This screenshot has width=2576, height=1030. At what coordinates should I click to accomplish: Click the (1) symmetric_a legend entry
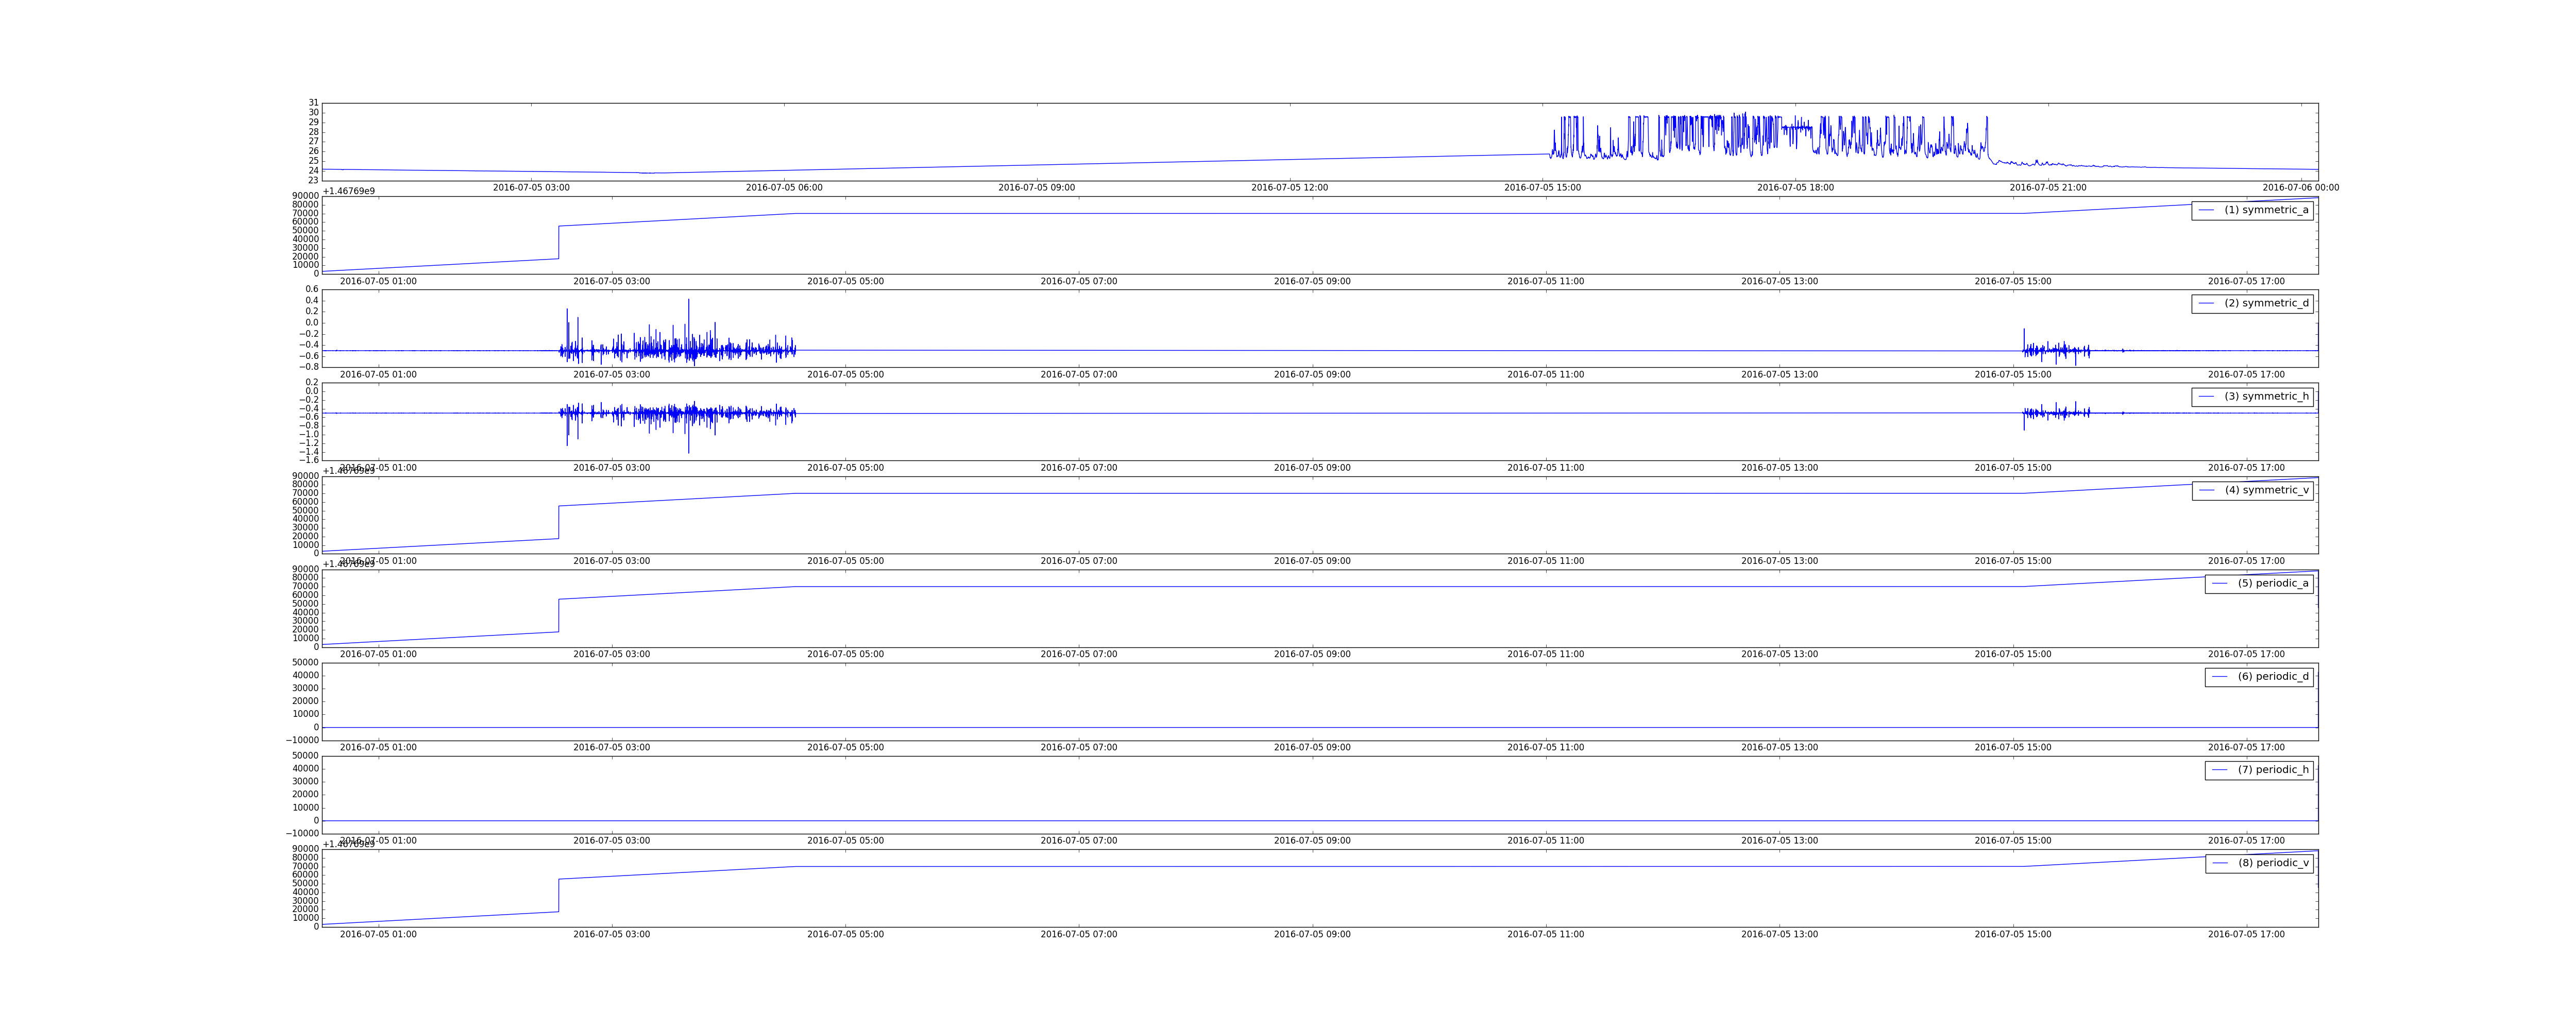point(2252,210)
